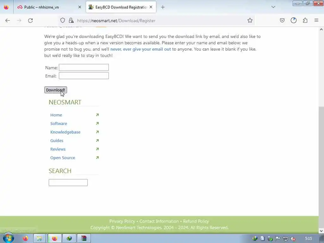Open the Contact Information footer link
324x243 pixels.
click(159, 221)
